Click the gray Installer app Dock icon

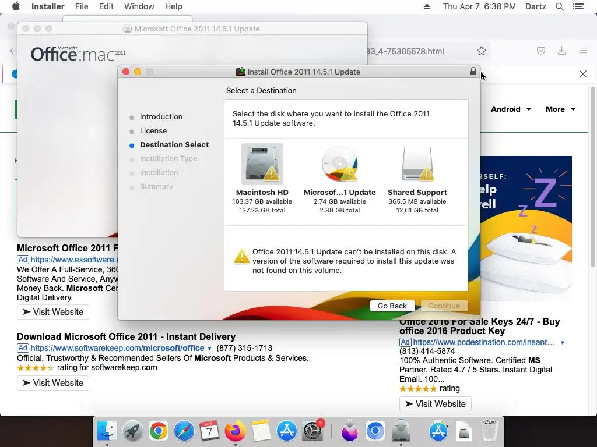(401, 431)
